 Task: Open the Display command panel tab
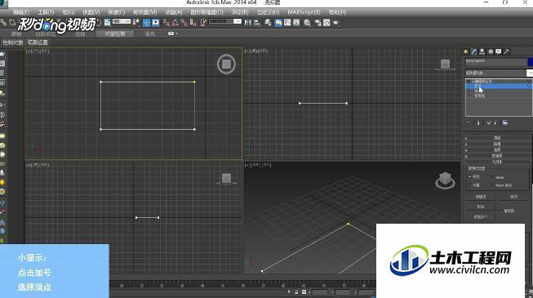click(499, 51)
